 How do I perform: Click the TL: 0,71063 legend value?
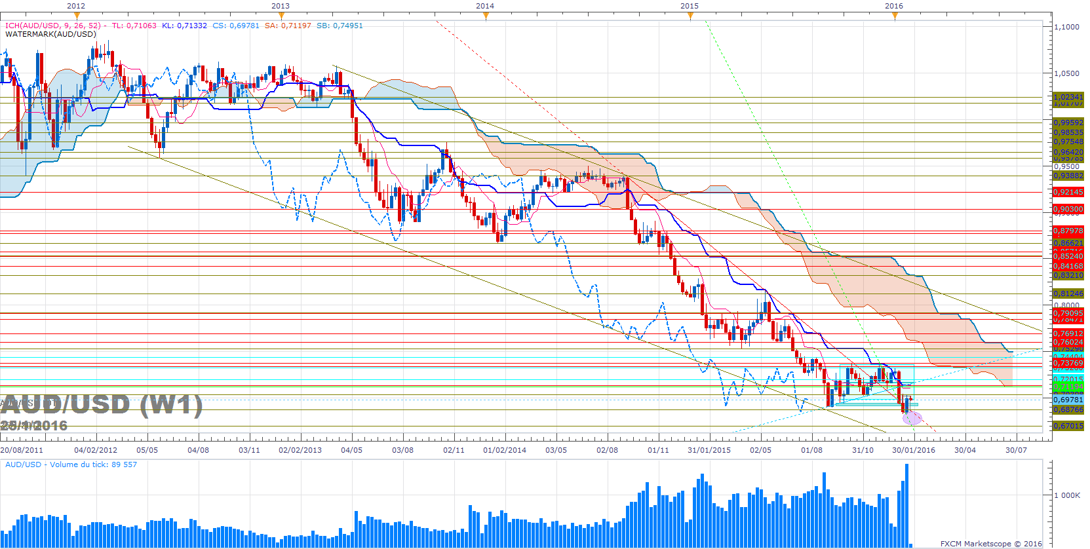(134, 26)
